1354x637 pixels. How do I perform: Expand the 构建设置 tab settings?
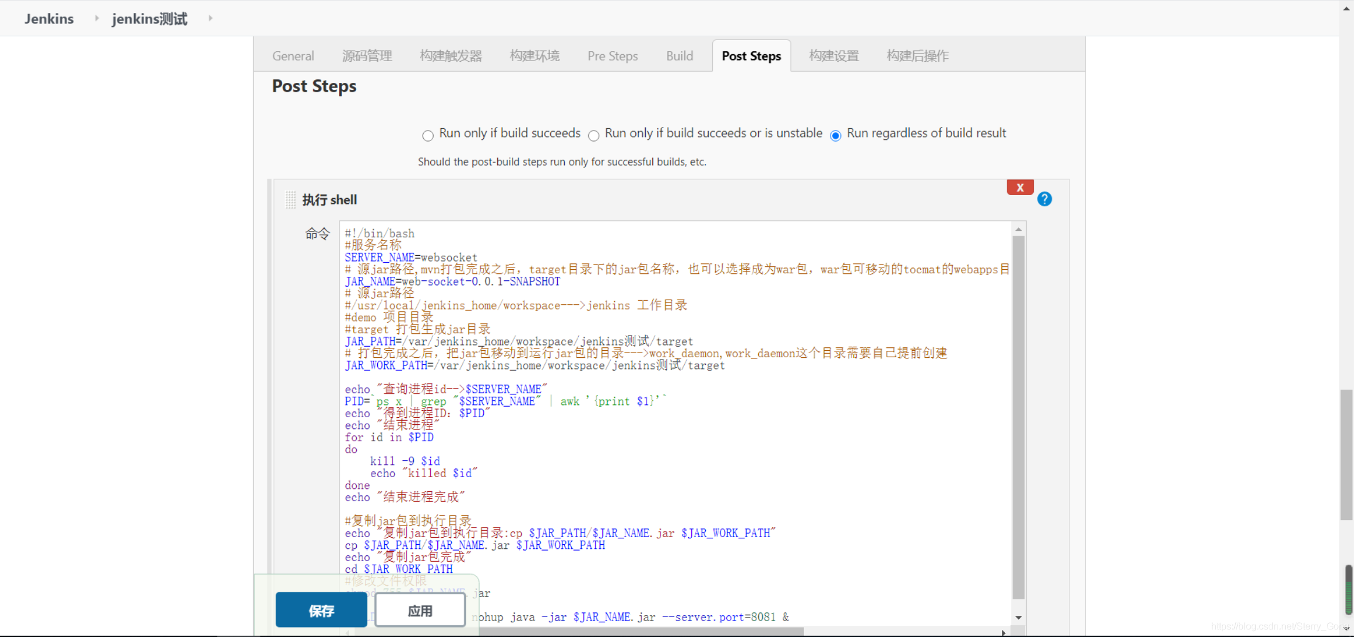(x=832, y=55)
